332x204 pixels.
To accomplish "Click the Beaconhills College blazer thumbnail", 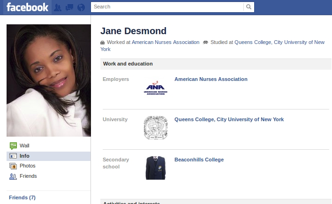I will 156,168.
